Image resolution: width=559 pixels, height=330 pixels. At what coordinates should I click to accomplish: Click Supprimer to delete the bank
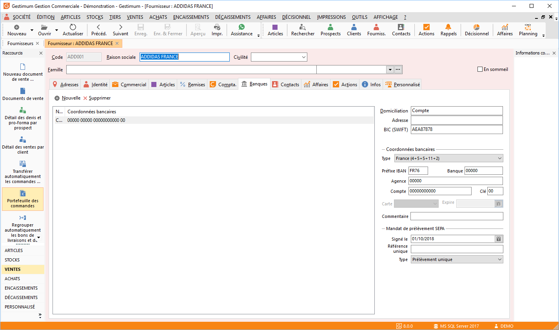(x=97, y=98)
